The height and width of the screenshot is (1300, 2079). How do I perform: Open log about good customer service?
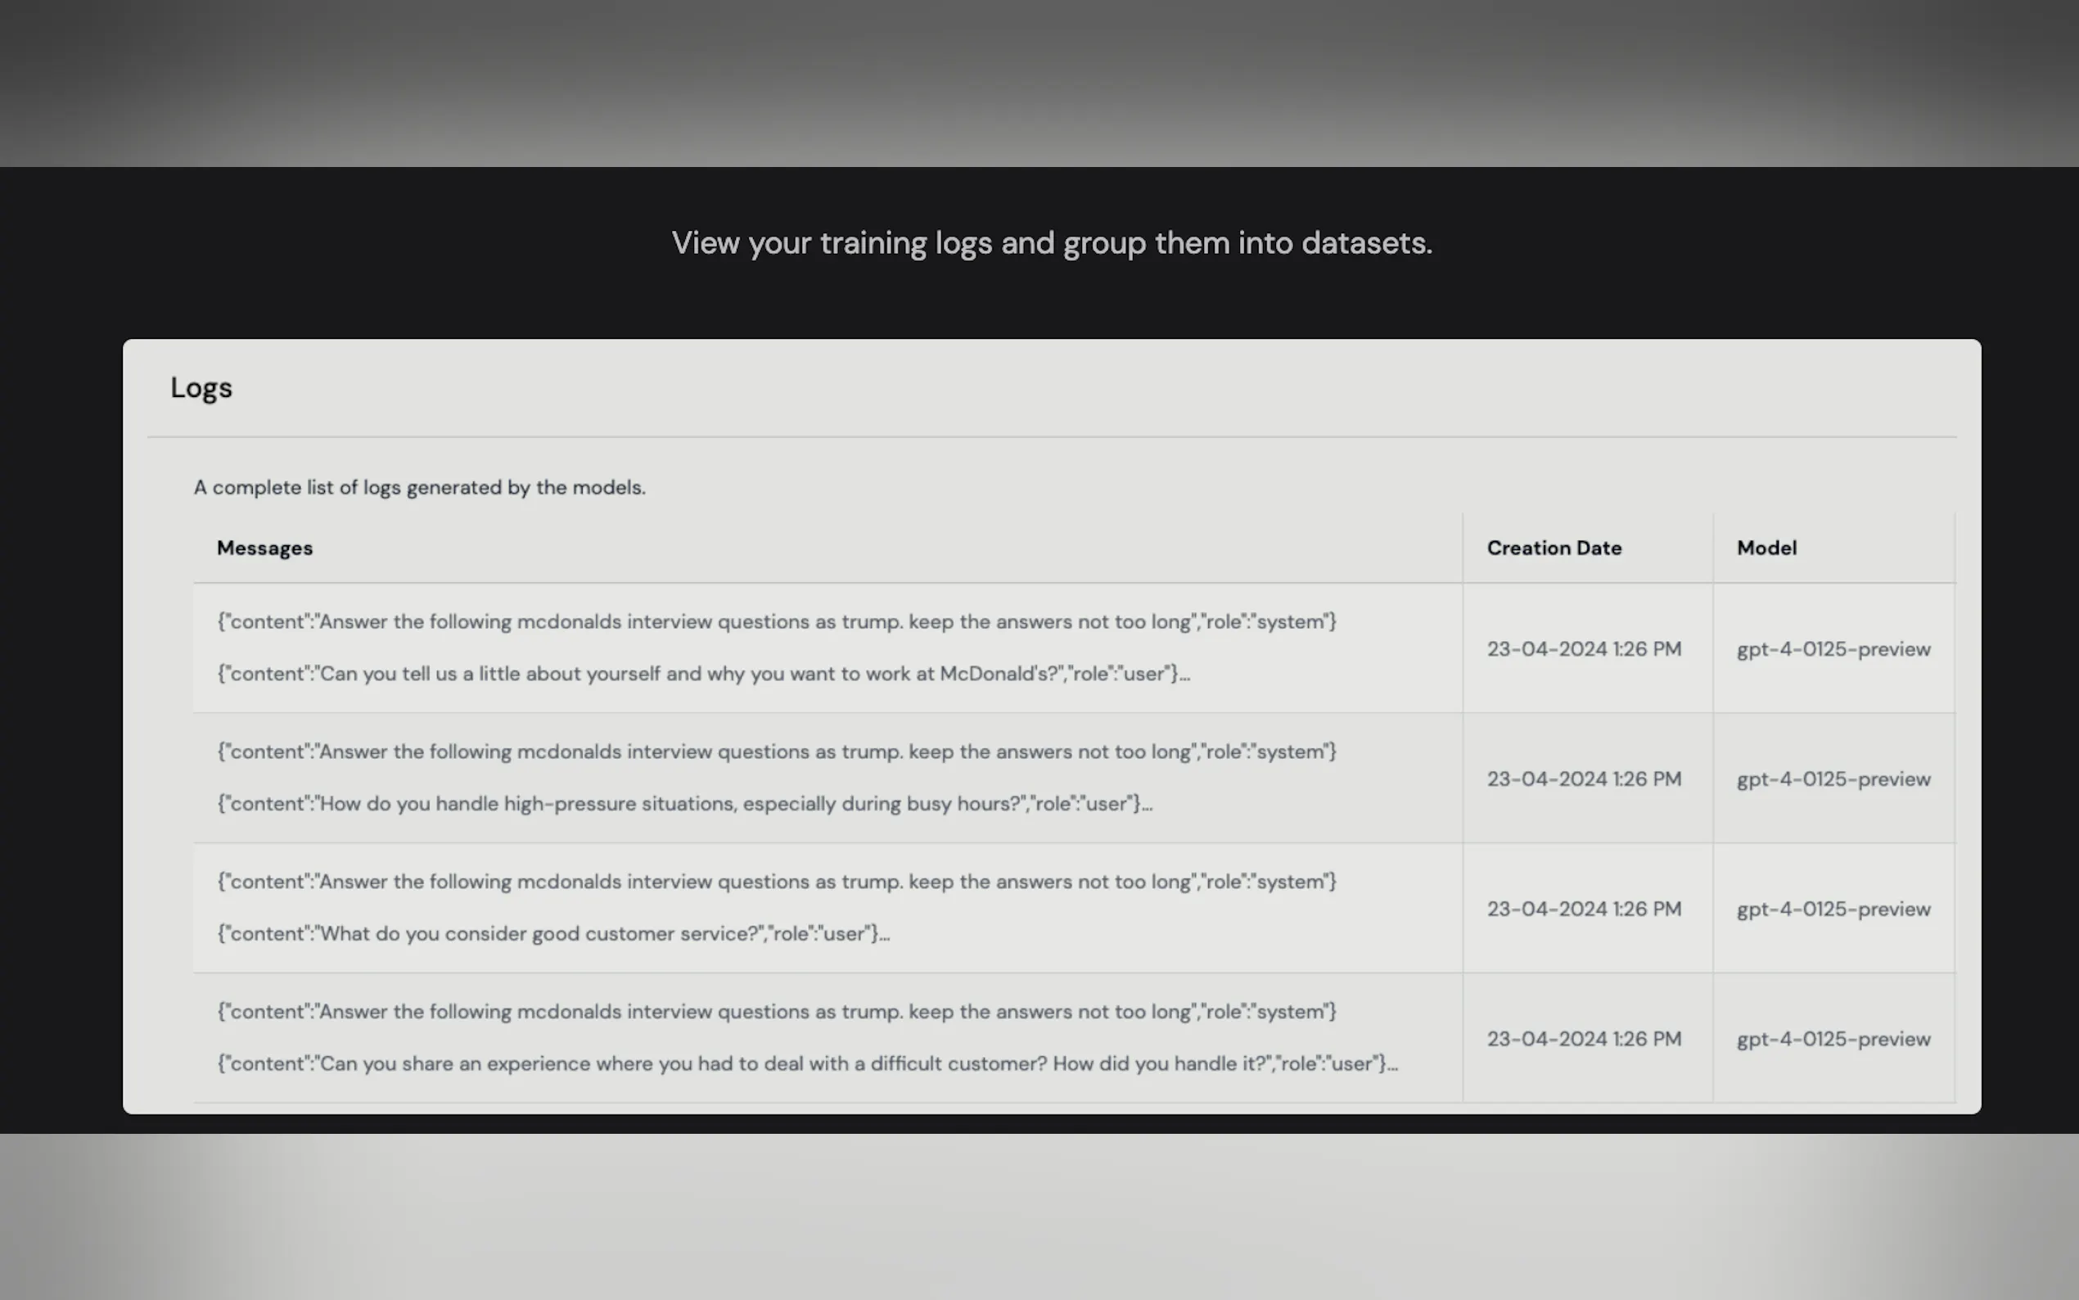pyautogui.click(x=552, y=934)
